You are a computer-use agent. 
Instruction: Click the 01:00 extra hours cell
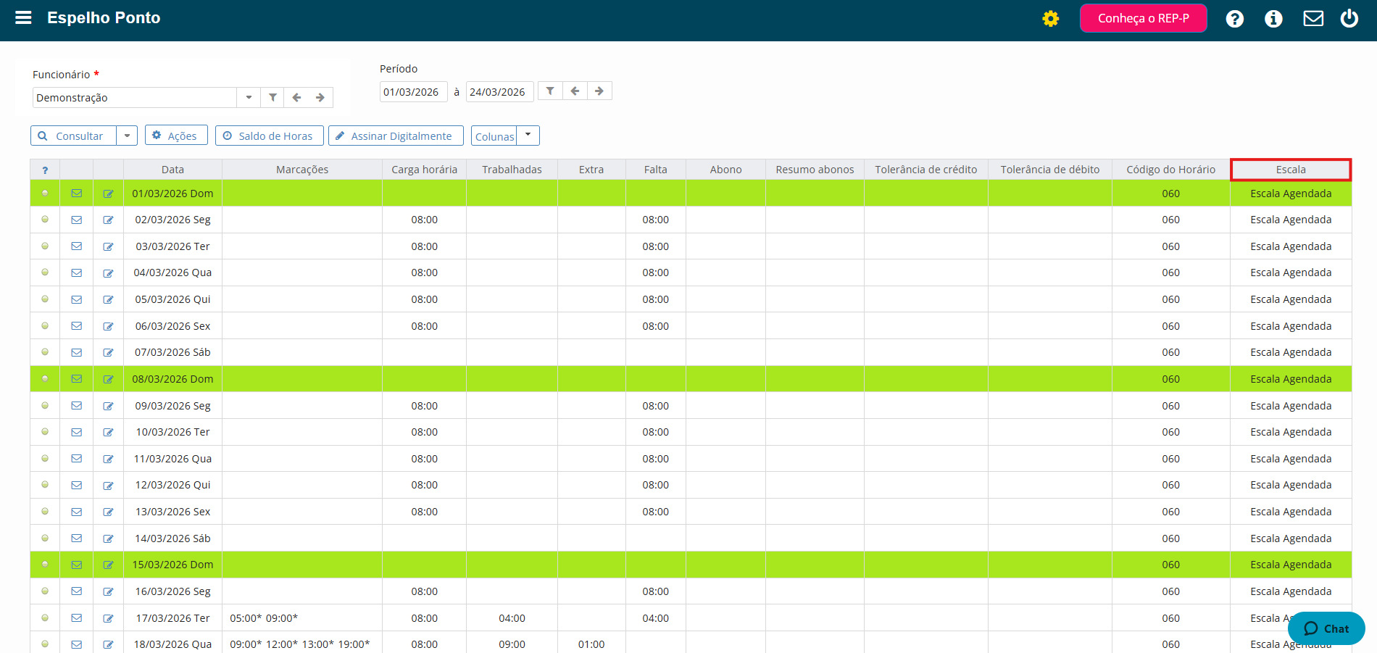[x=591, y=644]
